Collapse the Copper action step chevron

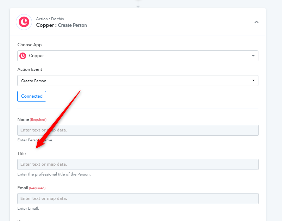coord(256,22)
